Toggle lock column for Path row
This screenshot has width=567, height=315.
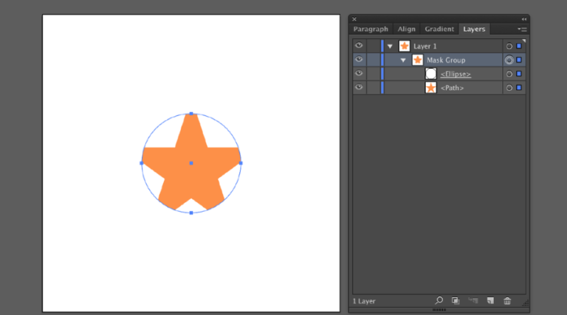(373, 88)
